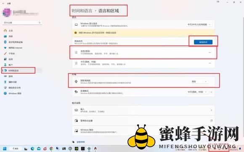Click the notification bell in system tray

point(240,149)
